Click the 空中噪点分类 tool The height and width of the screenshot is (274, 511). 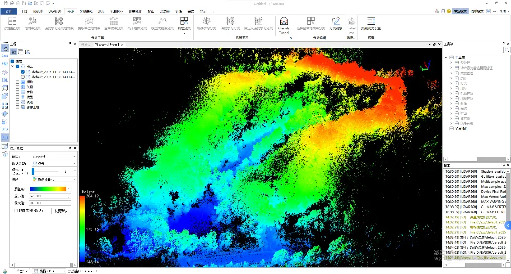(114, 24)
